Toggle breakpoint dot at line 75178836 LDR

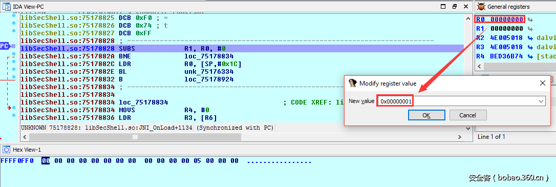14,115
